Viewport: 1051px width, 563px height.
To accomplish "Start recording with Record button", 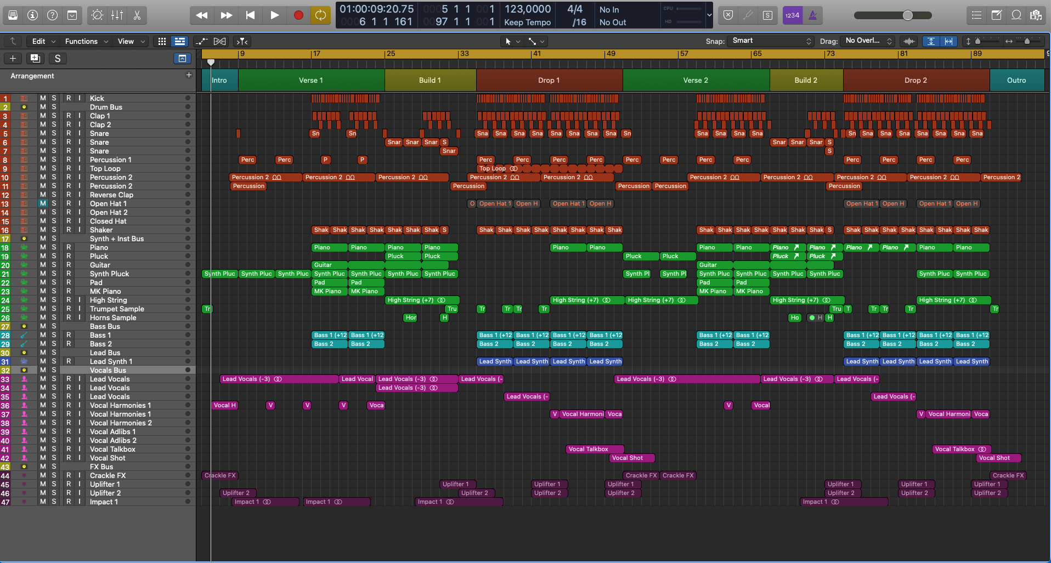I will (298, 15).
